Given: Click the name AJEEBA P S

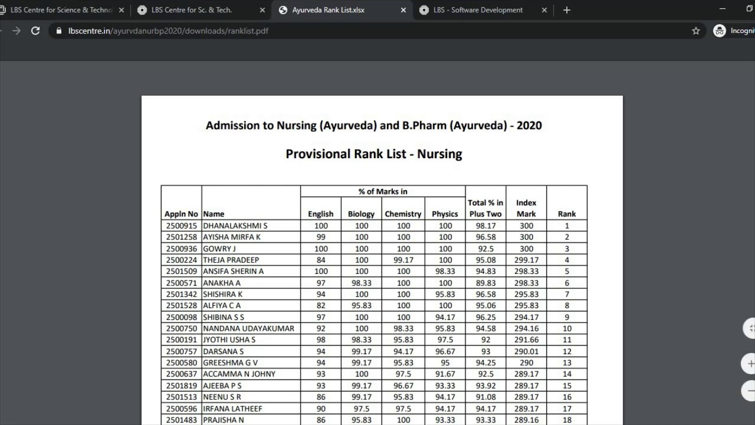Looking at the screenshot, I should pyautogui.click(x=222, y=385).
